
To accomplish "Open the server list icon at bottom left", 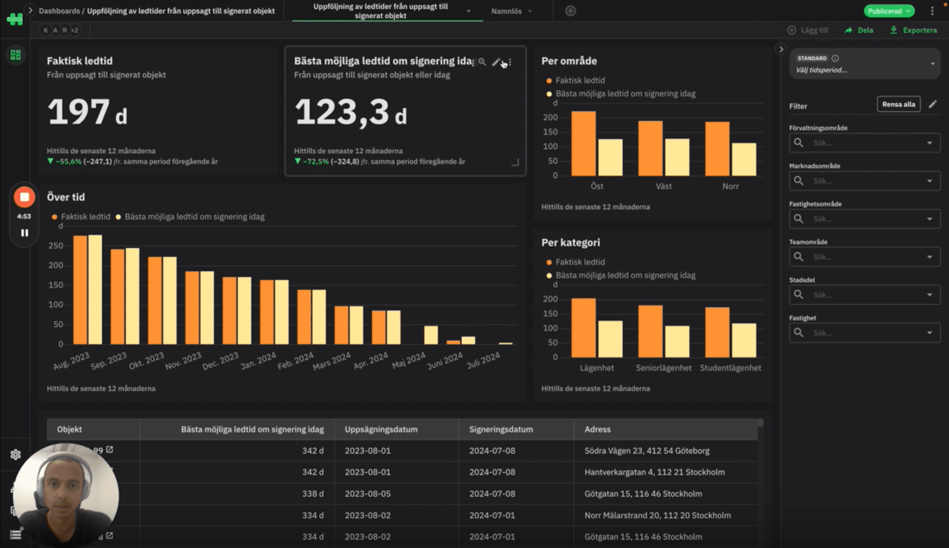I will pyautogui.click(x=15, y=534).
